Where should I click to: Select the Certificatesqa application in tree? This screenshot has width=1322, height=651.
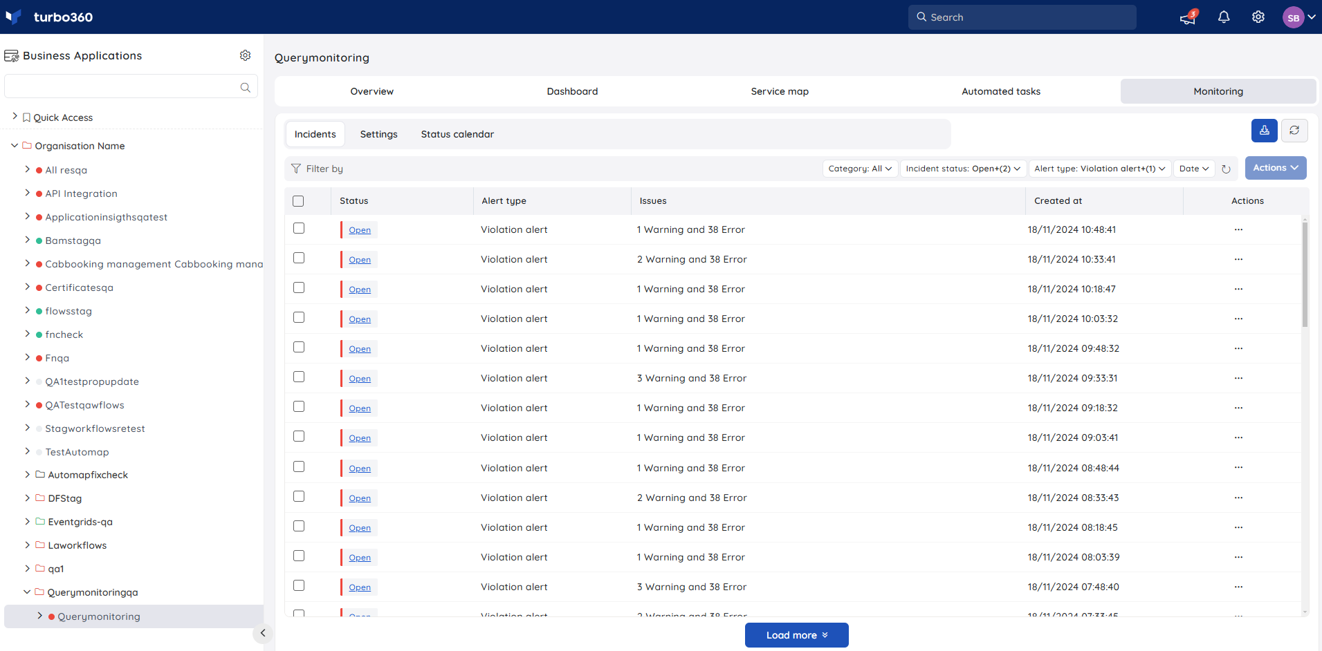click(80, 287)
